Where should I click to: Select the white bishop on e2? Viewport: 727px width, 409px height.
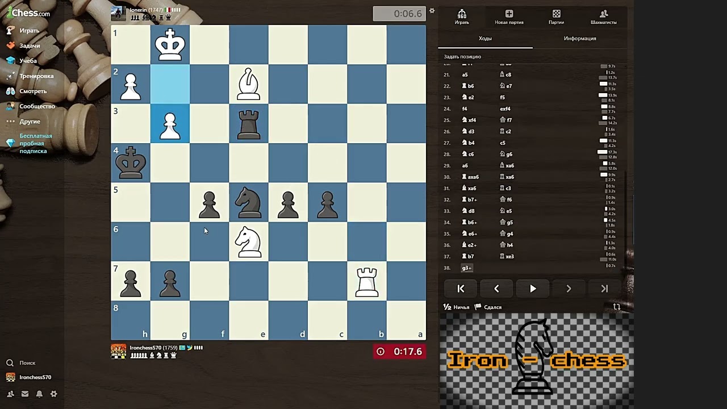click(x=249, y=84)
